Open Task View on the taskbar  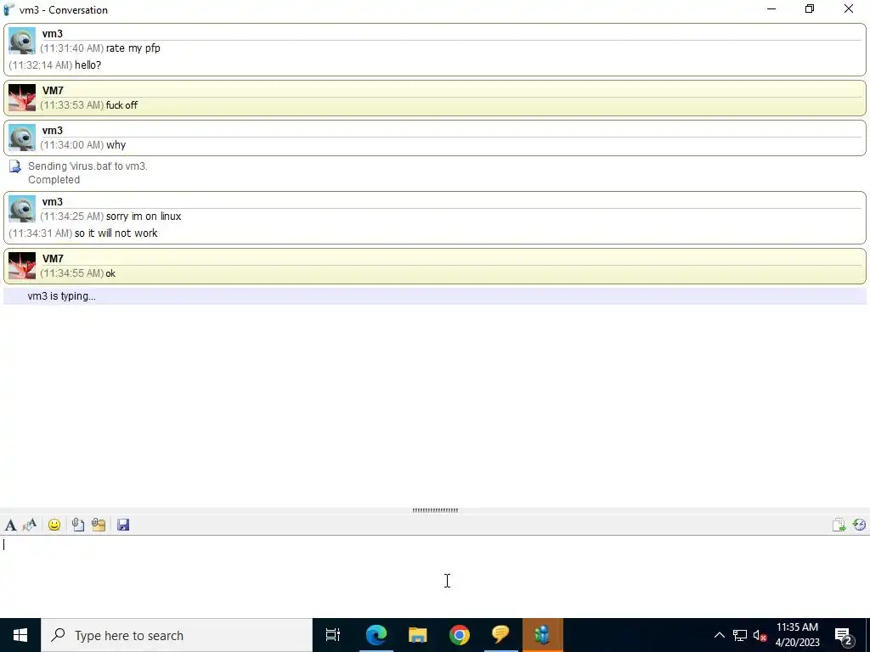coord(333,635)
